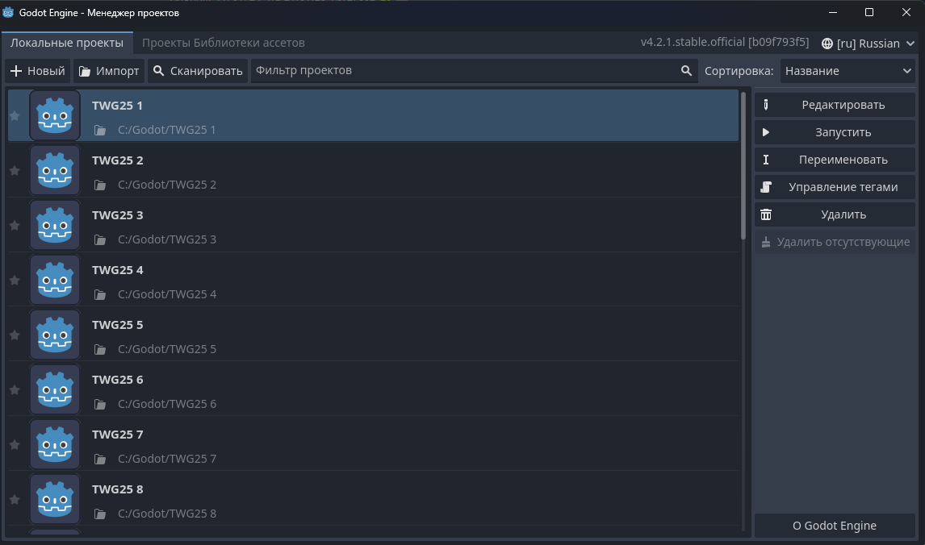
Task: Select project title TWG25 2
Action: [x=117, y=160]
